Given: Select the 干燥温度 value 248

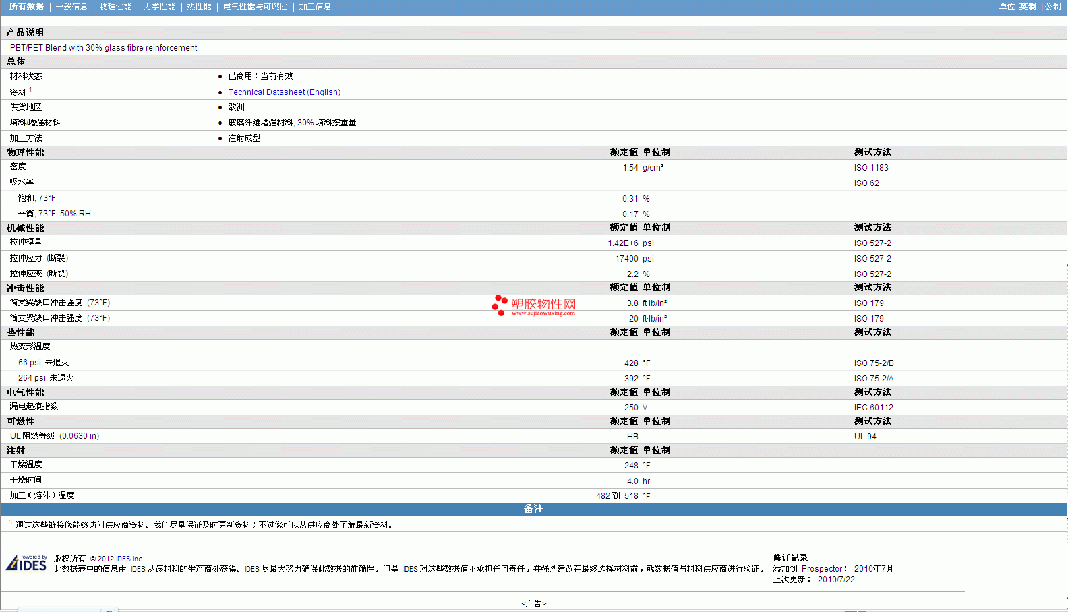Looking at the screenshot, I should click(631, 466).
